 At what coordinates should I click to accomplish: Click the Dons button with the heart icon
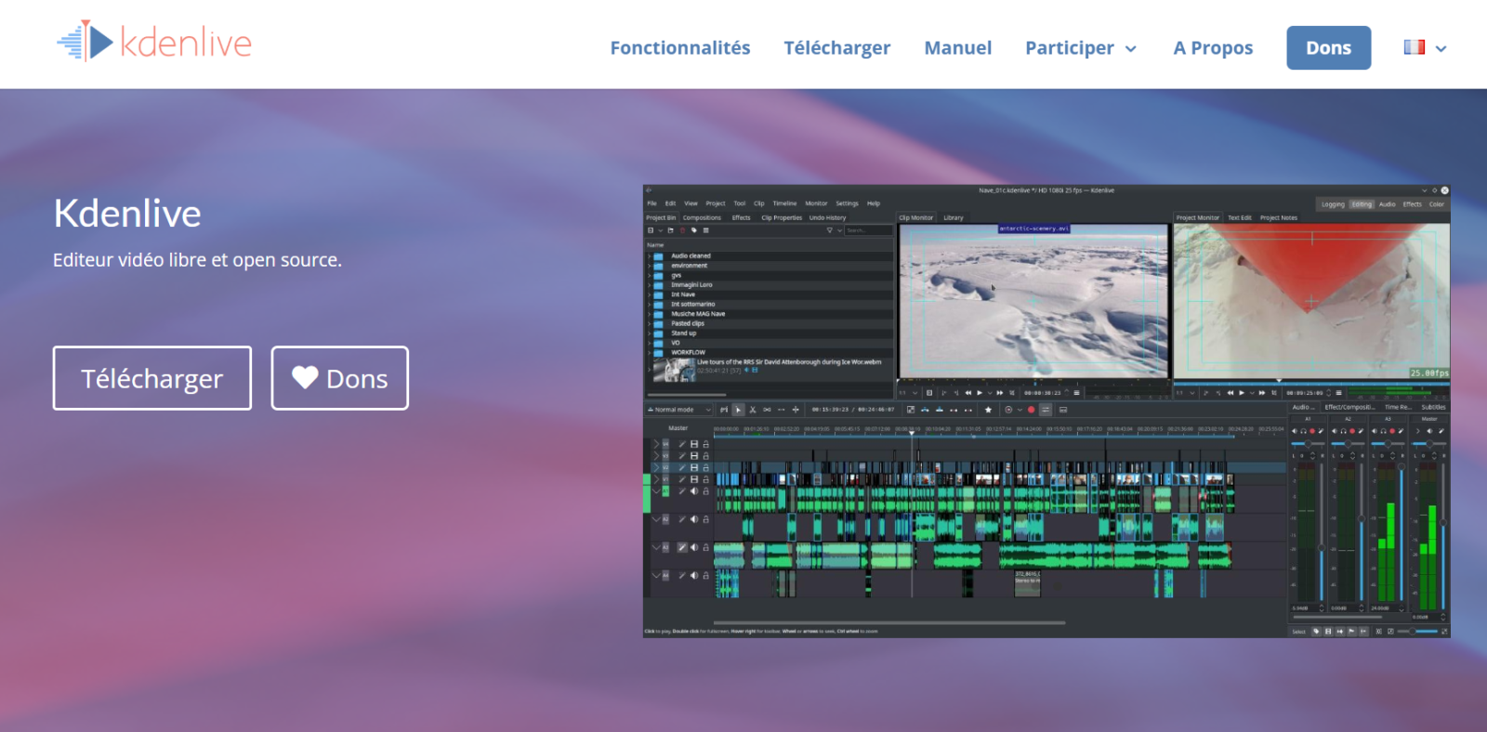[x=340, y=378]
